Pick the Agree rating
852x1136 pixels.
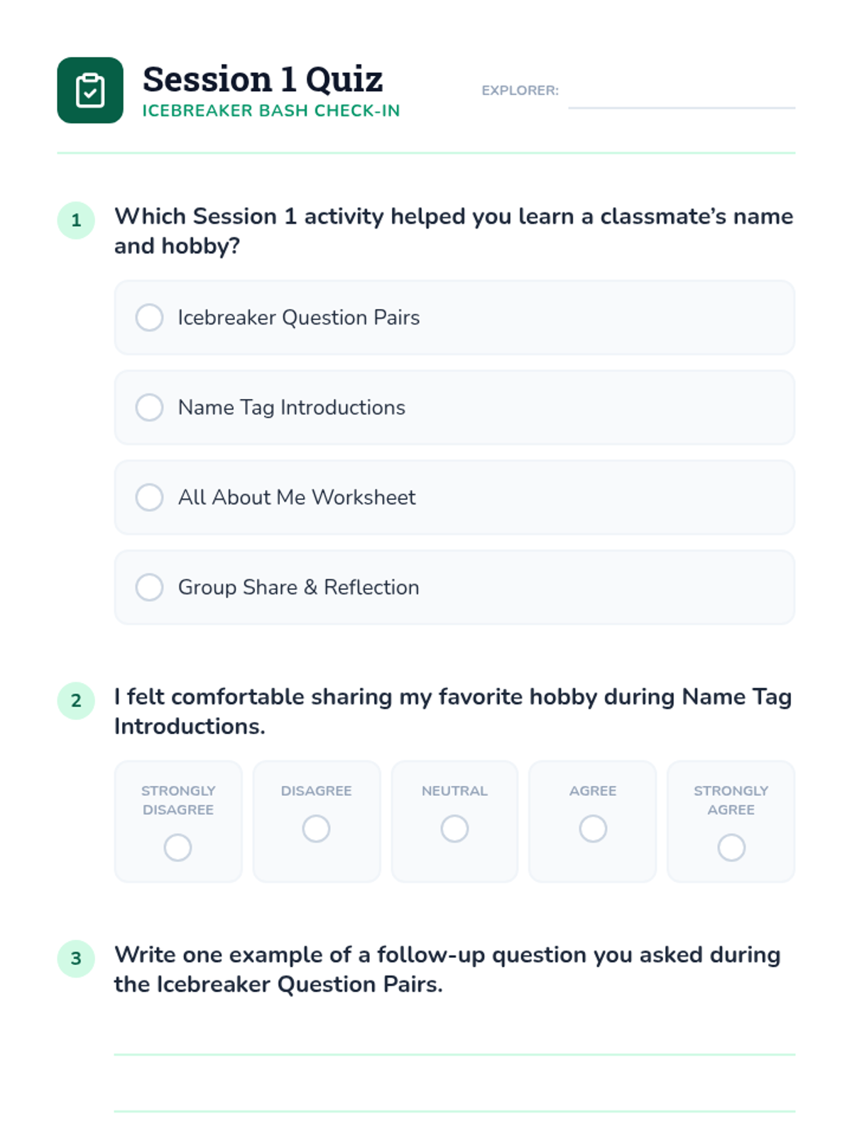[x=593, y=829]
